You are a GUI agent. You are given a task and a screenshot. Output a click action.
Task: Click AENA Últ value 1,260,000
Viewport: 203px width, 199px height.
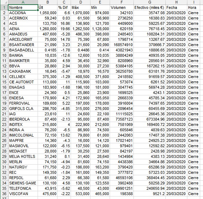click(48, 29)
